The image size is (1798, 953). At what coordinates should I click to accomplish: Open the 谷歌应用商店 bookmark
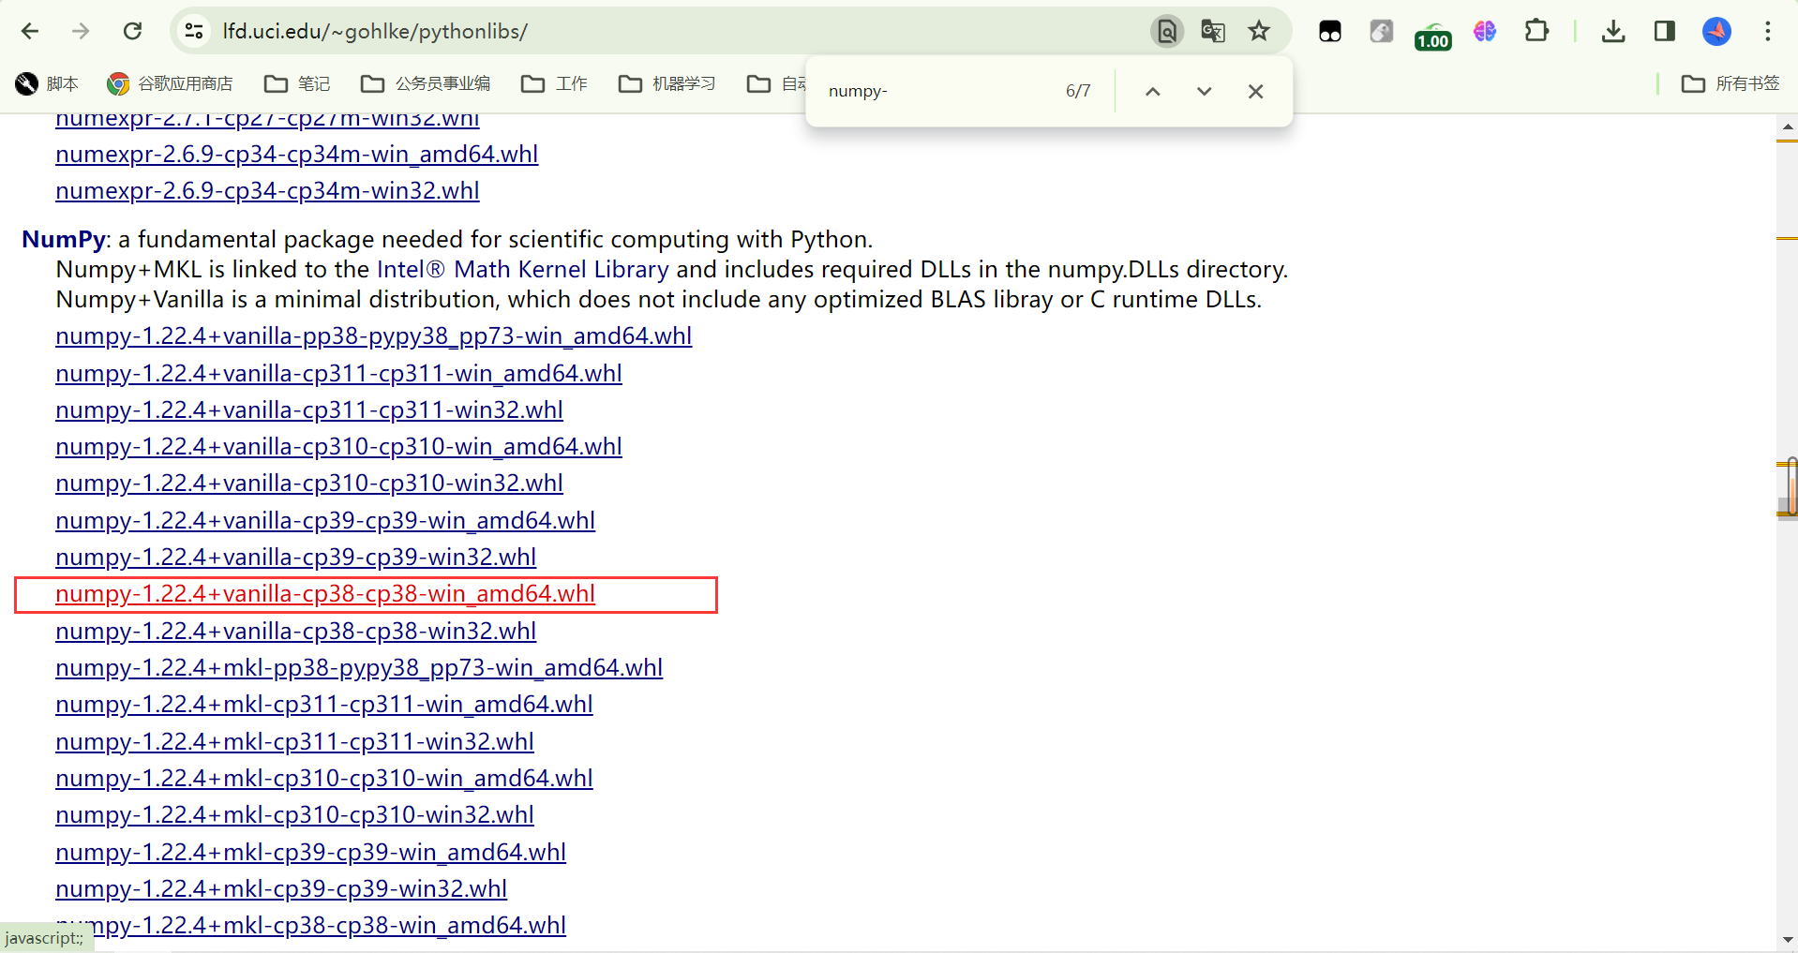click(170, 83)
